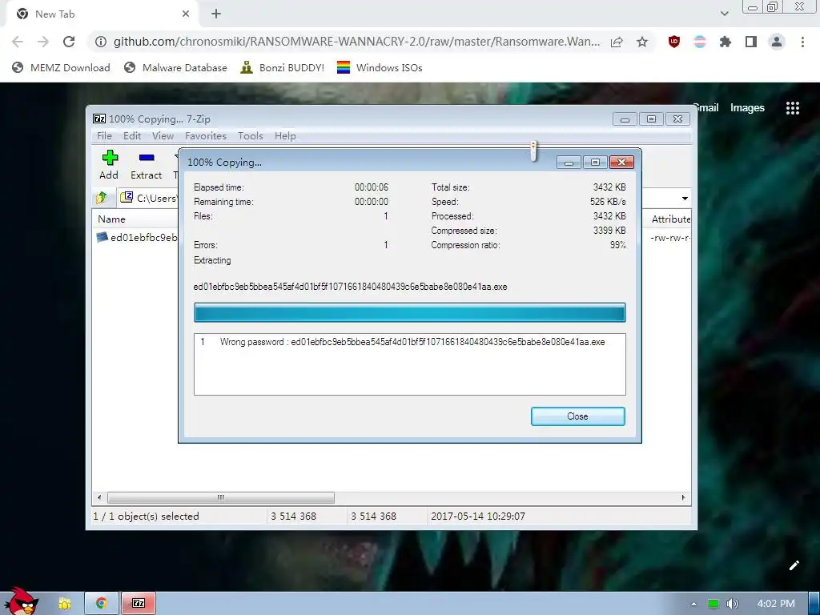Open site information icon in address bar

point(100,42)
